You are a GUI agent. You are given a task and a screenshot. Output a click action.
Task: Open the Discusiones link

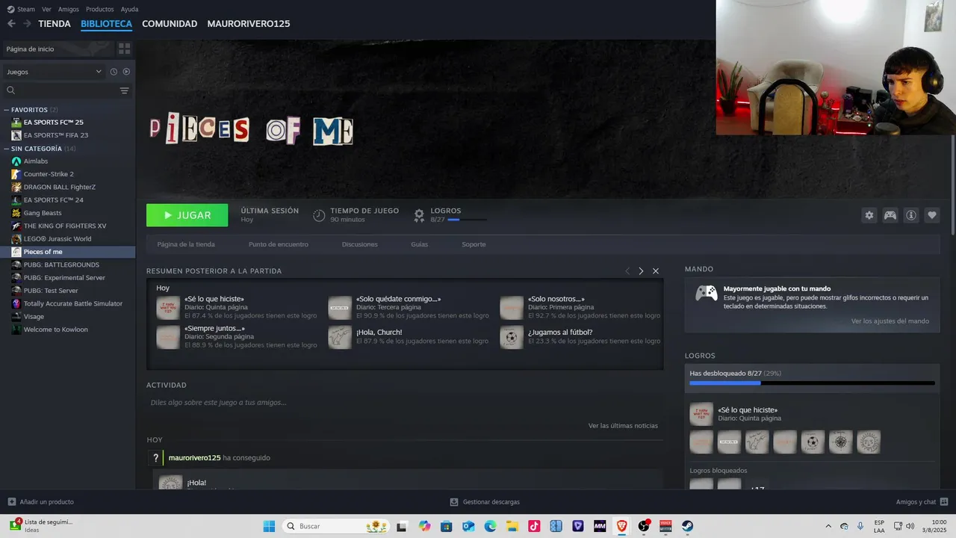tap(359, 244)
